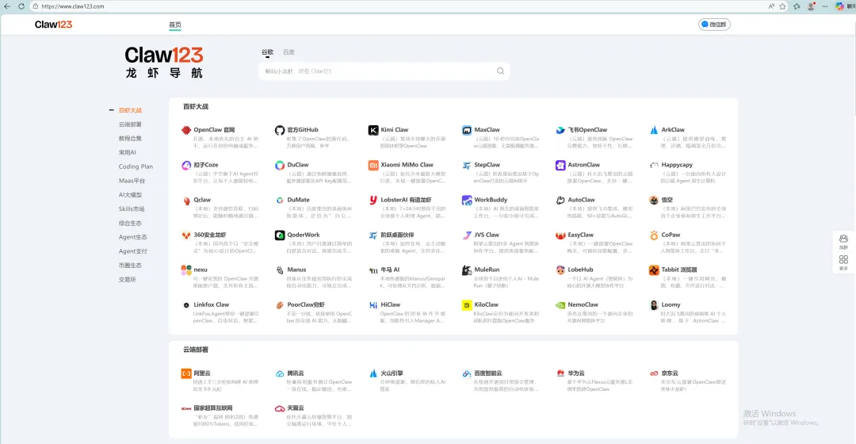Viewport: 856px width, 444px height.
Task: Reload the page with browser refresh
Action: click(21, 6)
